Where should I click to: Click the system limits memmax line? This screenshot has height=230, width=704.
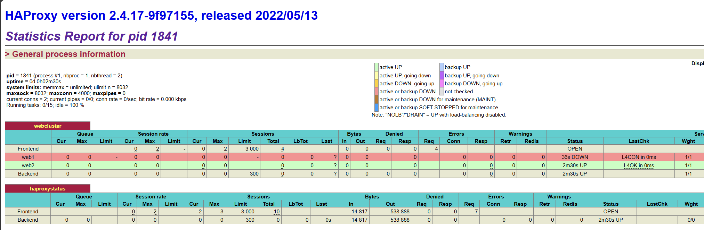(67, 87)
